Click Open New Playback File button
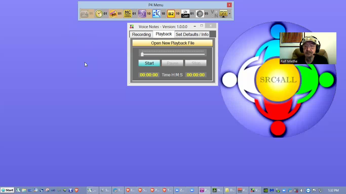 click(172, 43)
